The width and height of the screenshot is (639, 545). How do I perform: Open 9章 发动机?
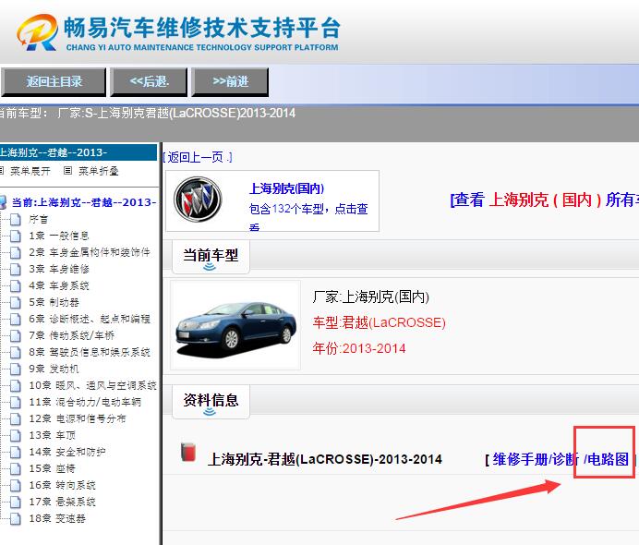pos(54,369)
